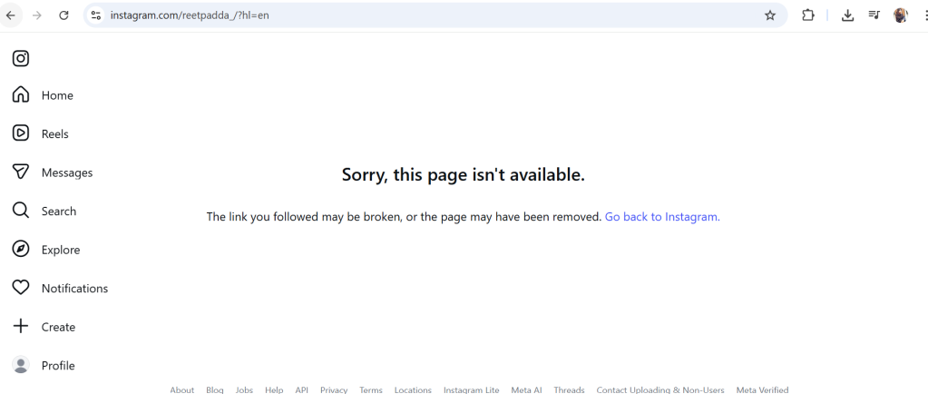Click the Instagram logo icon in sidebar
Screen dimensions: 928x394
tap(21, 58)
